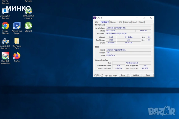Switch to the SPD tab

(120, 22)
